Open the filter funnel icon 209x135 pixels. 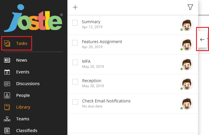click(x=190, y=7)
